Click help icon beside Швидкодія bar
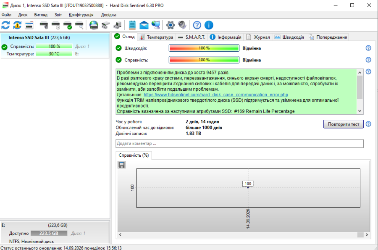This screenshot has width=378, height=250. coord(368,48)
